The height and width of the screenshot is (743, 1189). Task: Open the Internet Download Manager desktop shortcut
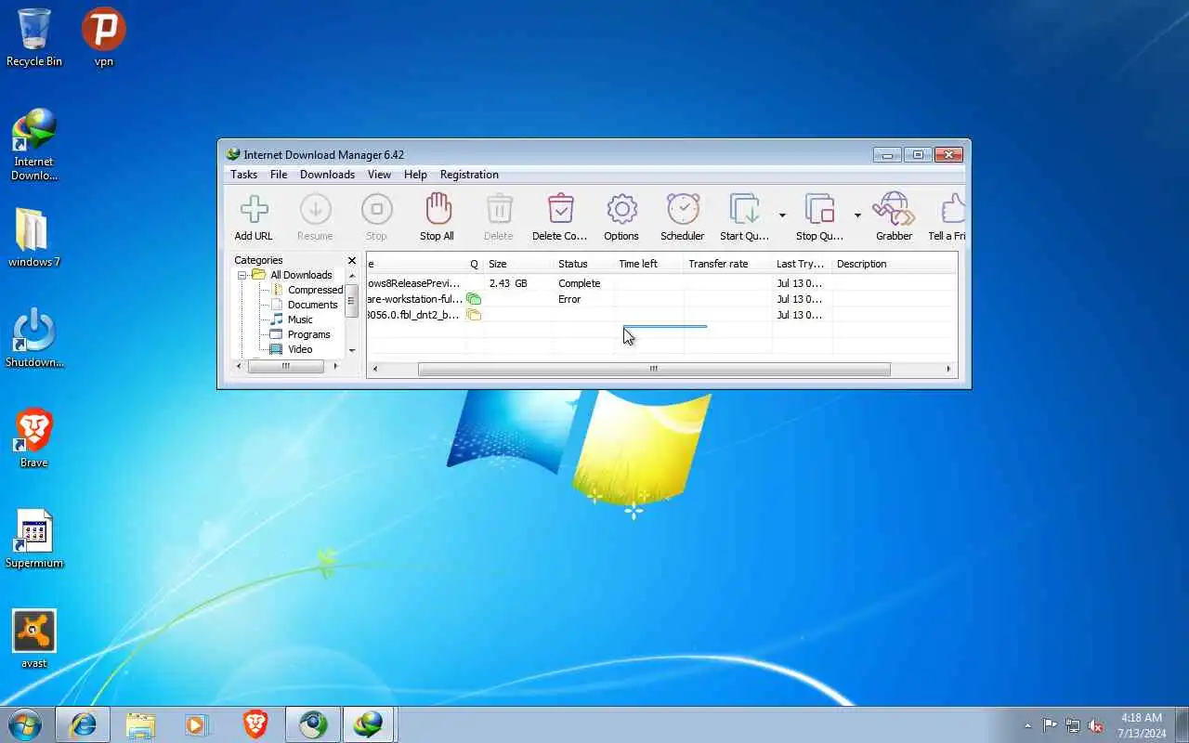[34, 144]
